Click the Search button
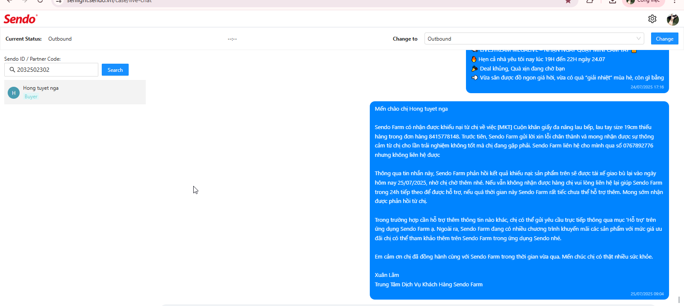This screenshot has width=684, height=306. pos(115,70)
